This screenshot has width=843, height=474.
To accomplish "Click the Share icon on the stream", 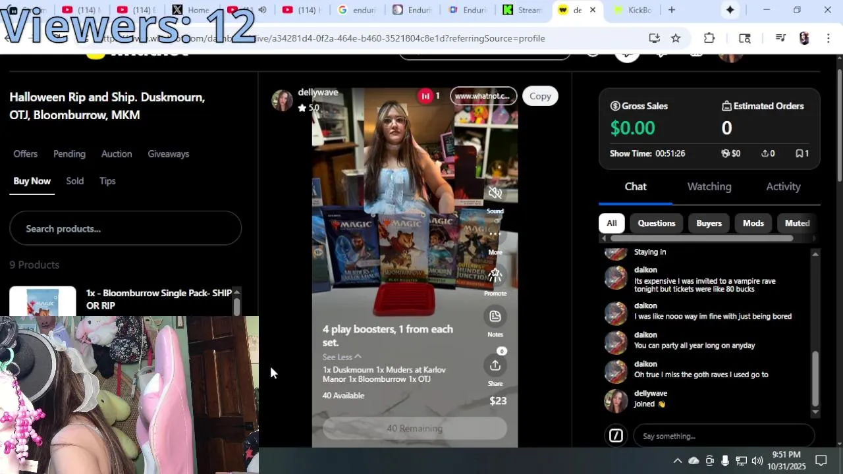I will 495,365.
